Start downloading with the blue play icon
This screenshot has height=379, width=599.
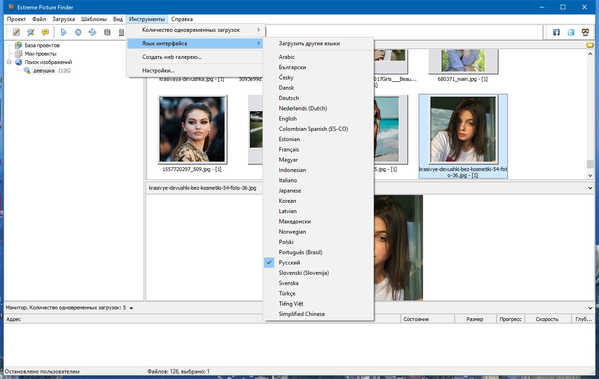64,32
